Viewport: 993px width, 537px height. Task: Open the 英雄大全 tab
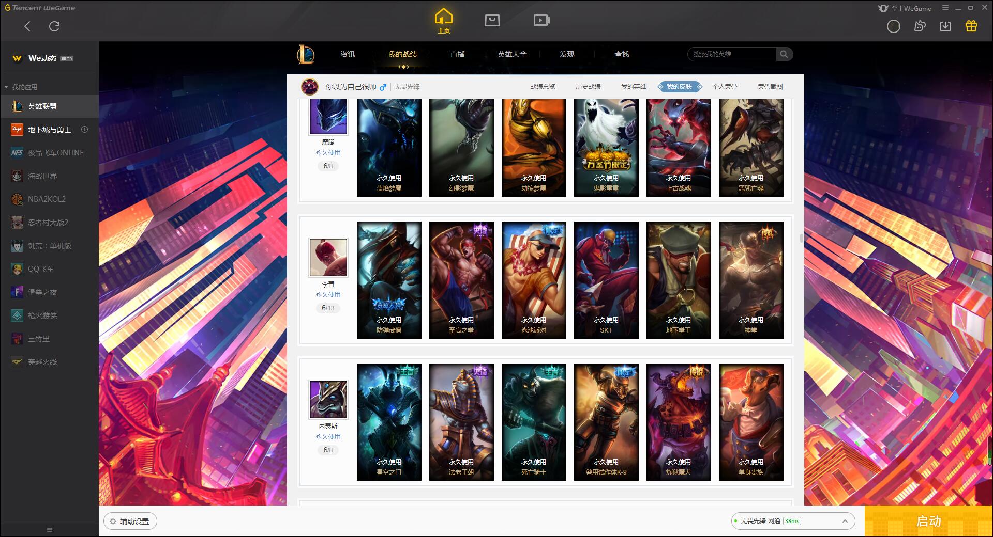(512, 54)
